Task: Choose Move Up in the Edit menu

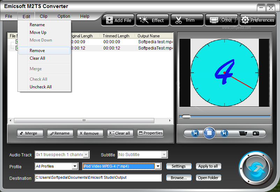Action: coord(44,32)
